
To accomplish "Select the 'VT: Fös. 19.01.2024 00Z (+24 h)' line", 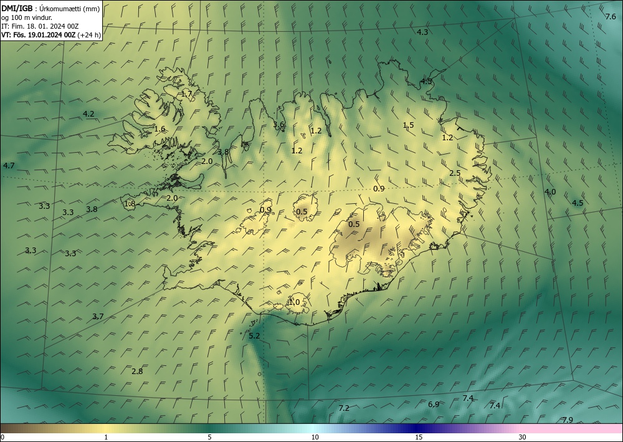I will click(x=51, y=35).
